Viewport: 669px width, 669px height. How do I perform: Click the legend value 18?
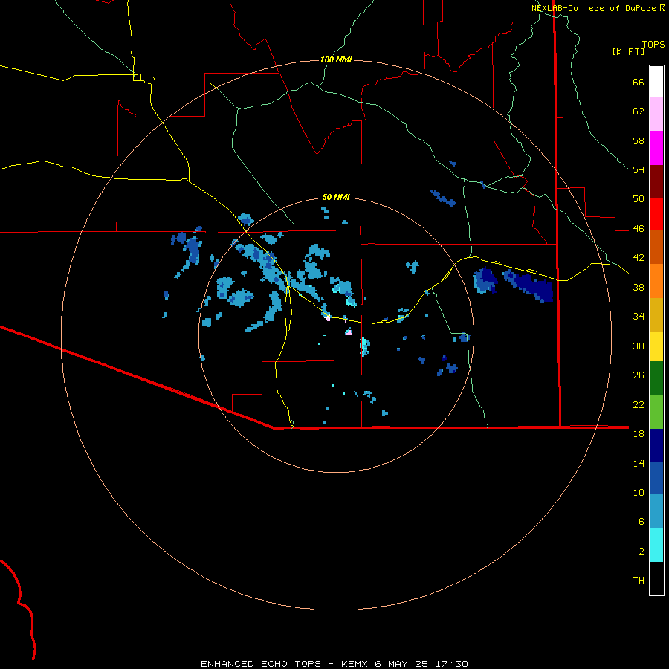639,434
